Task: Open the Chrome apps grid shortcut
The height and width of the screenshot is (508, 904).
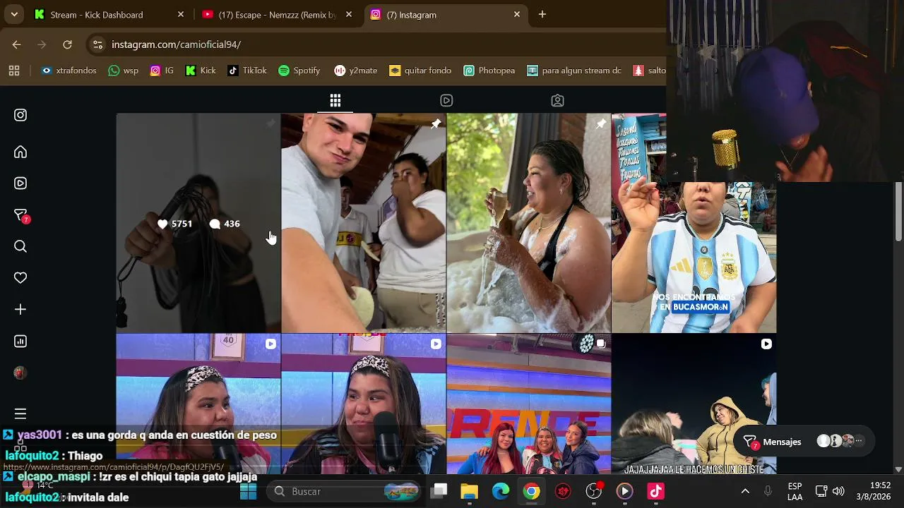Action: coord(14,71)
